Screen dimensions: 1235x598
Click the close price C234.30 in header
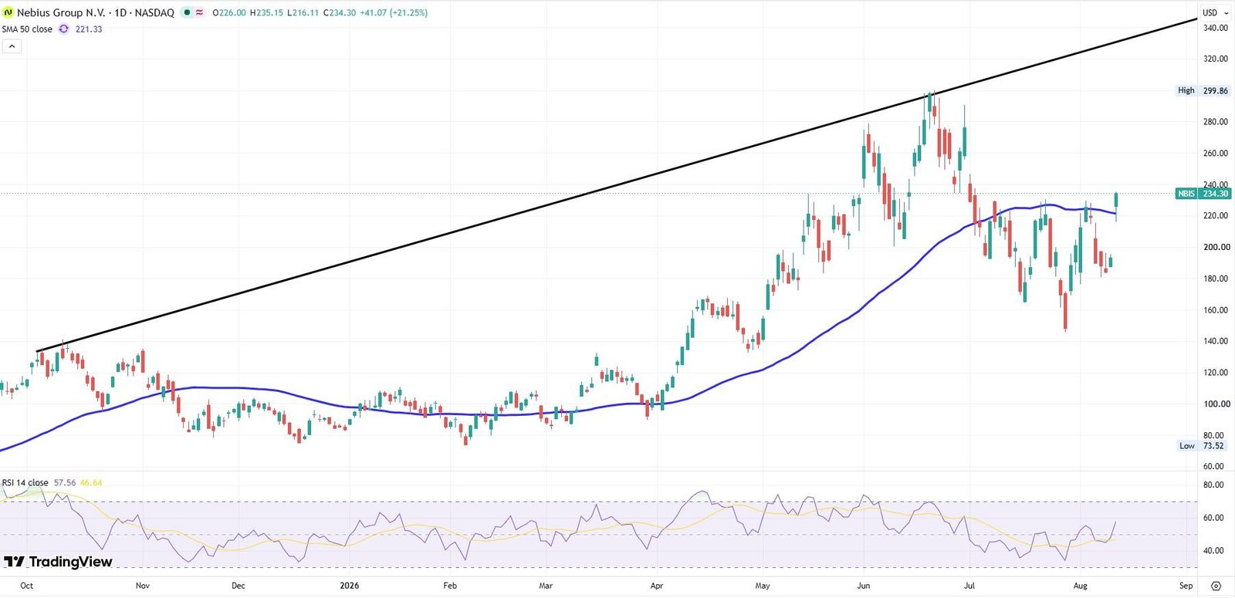coord(340,12)
